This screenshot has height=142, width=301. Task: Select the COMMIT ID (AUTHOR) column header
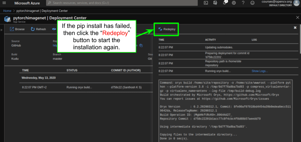tap(126, 70)
